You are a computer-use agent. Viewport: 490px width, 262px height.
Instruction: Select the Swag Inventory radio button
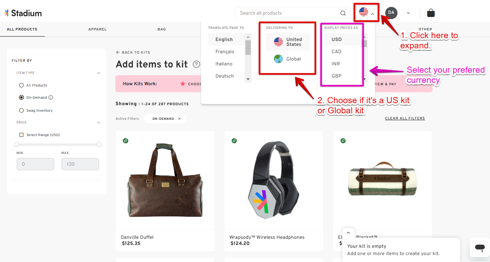click(x=22, y=110)
